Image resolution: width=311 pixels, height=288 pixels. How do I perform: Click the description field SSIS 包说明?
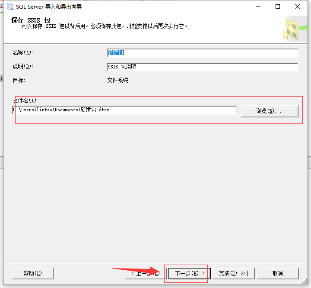tap(202, 67)
